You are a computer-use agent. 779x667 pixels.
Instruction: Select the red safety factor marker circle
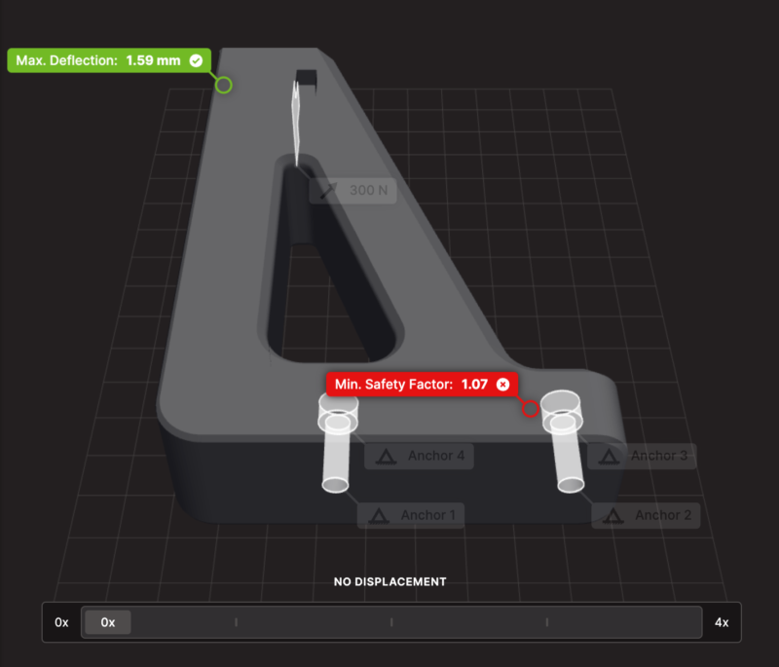point(530,409)
